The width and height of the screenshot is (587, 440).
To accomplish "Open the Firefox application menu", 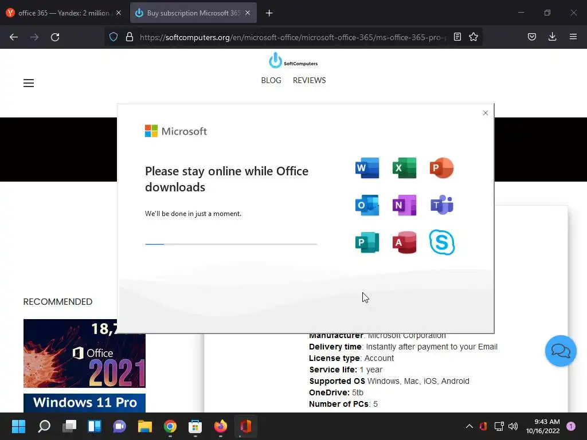I will [x=573, y=37].
